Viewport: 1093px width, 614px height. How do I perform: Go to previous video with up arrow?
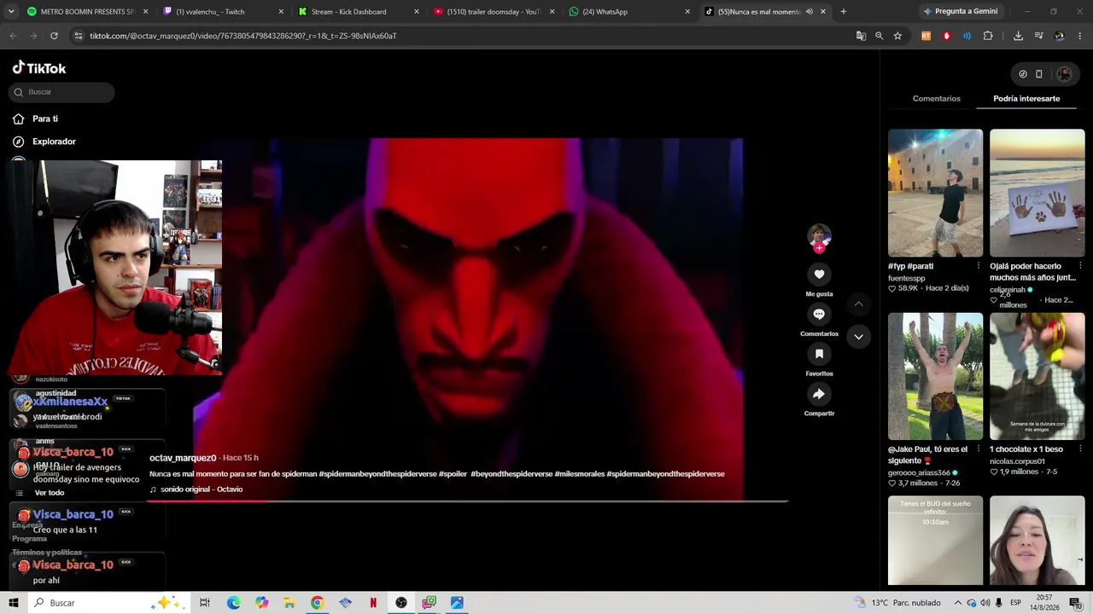coord(858,304)
